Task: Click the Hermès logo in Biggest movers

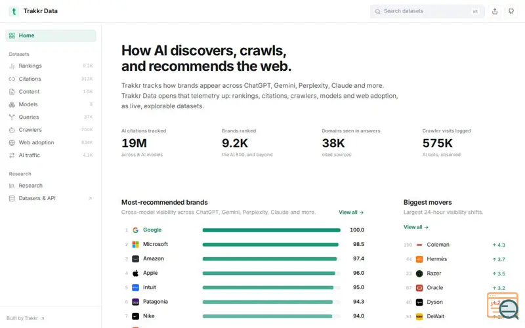Action: click(419, 259)
